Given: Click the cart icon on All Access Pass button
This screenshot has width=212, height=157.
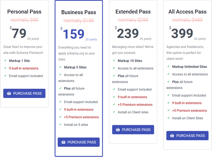Looking at the screenshot, I should pos(173,135).
